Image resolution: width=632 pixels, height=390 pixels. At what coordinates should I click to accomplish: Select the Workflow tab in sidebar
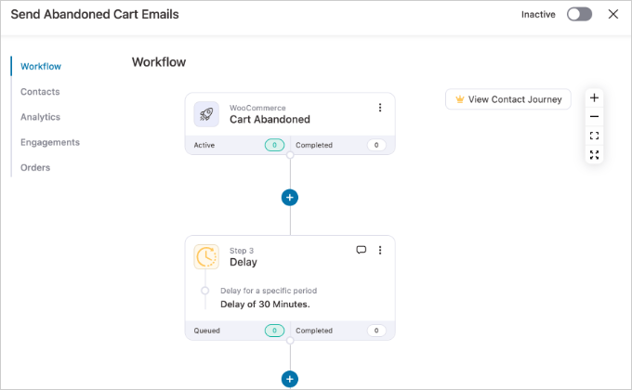pos(41,67)
